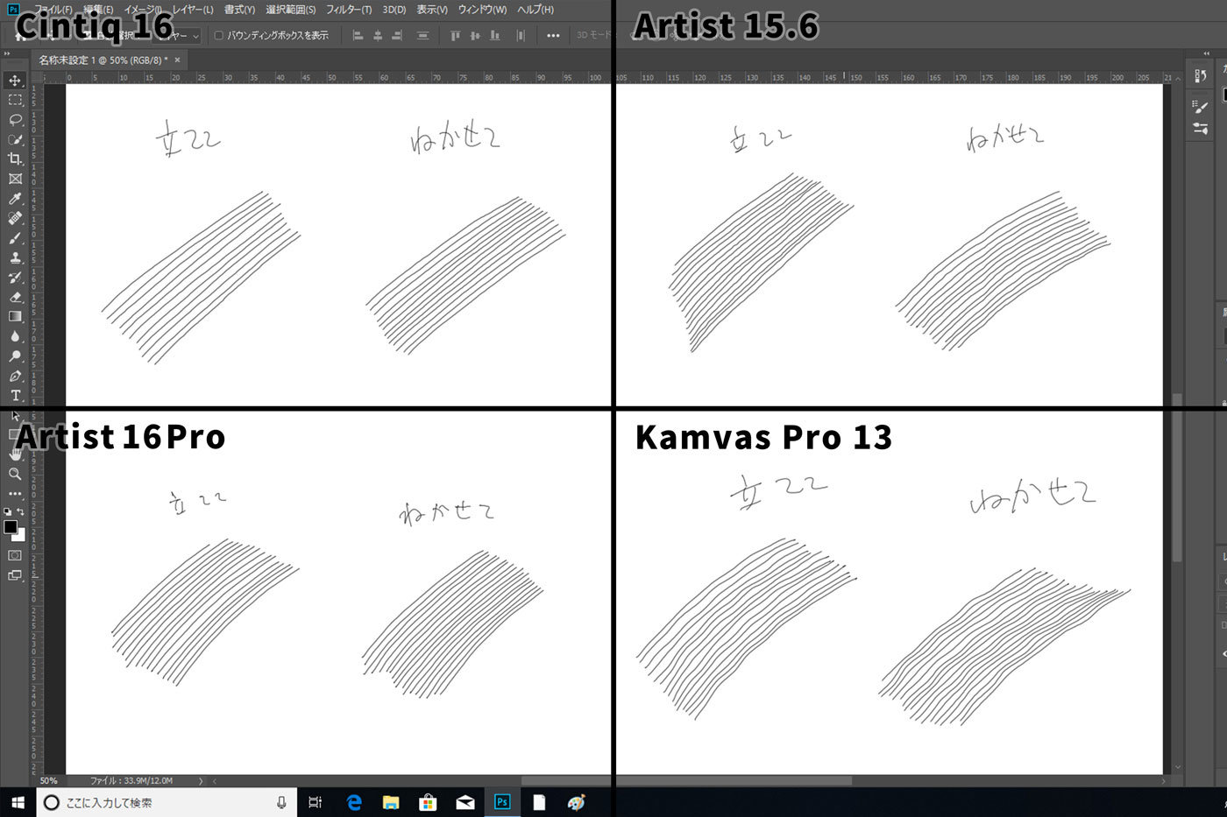The height and width of the screenshot is (817, 1227).
Task: Click the ファイル：33.9M/12.0M status text
Action: point(131,781)
